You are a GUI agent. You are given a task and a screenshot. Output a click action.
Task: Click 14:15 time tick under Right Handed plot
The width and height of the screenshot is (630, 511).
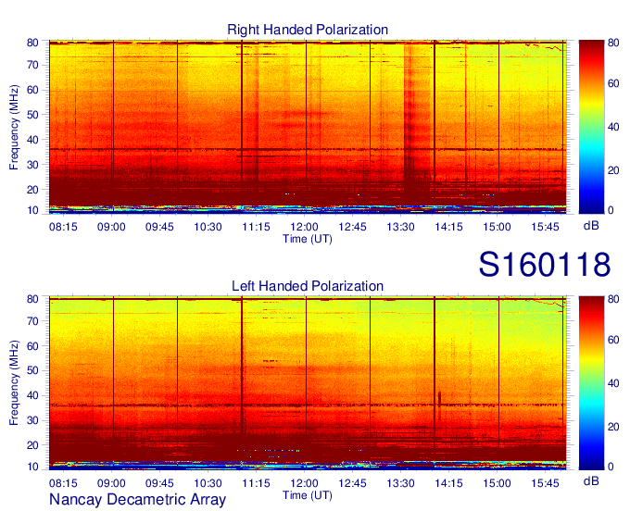(x=448, y=227)
